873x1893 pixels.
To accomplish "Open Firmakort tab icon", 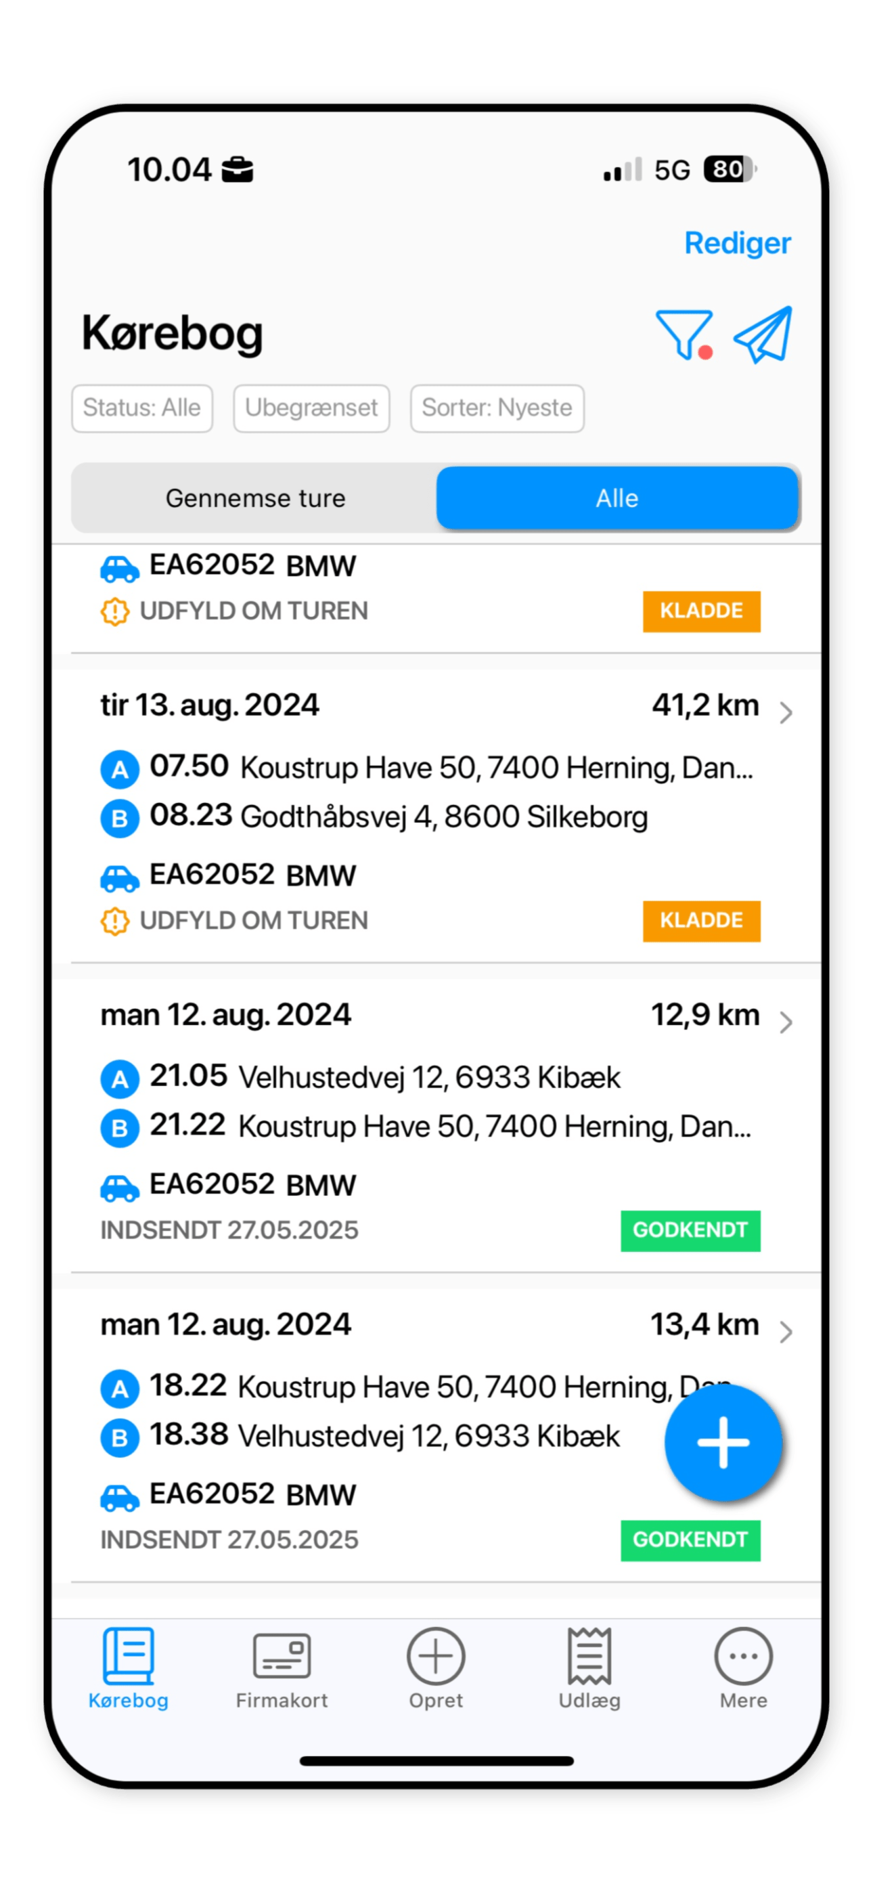I will [x=282, y=1655].
